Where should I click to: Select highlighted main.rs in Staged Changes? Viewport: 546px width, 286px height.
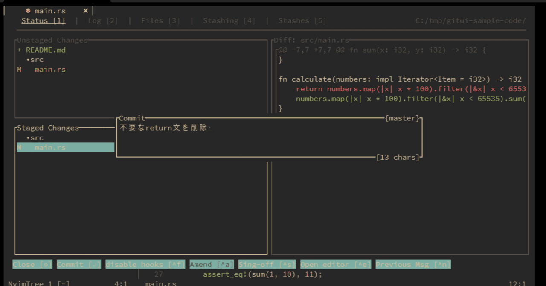(66, 147)
